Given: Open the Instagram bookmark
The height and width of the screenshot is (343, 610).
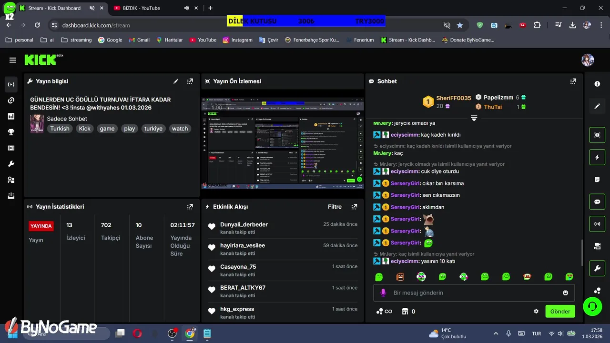Looking at the screenshot, I should [x=237, y=40].
